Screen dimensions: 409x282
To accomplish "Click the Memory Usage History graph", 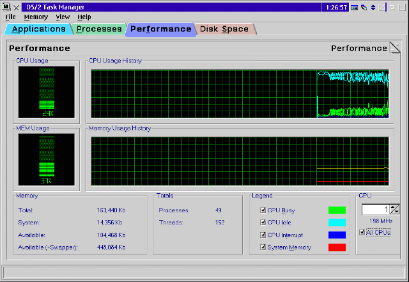I will (240, 161).
